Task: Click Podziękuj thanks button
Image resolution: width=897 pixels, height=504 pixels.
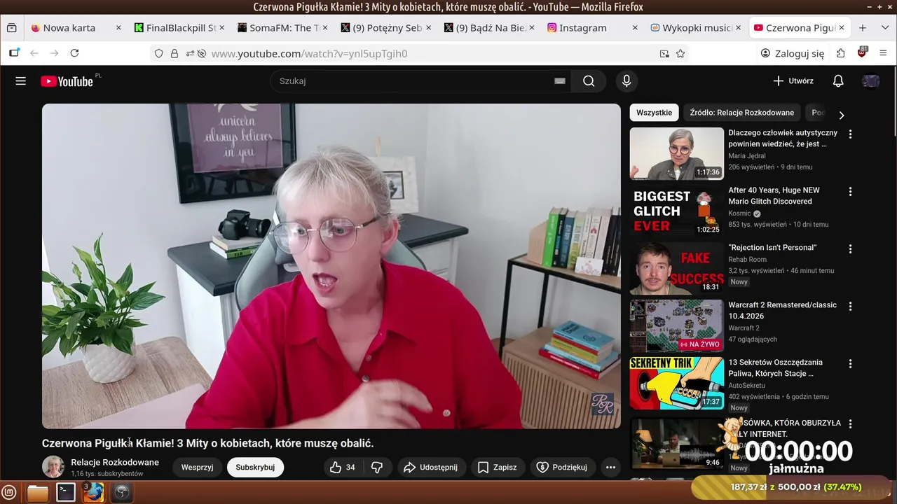Action: point(563,467)
